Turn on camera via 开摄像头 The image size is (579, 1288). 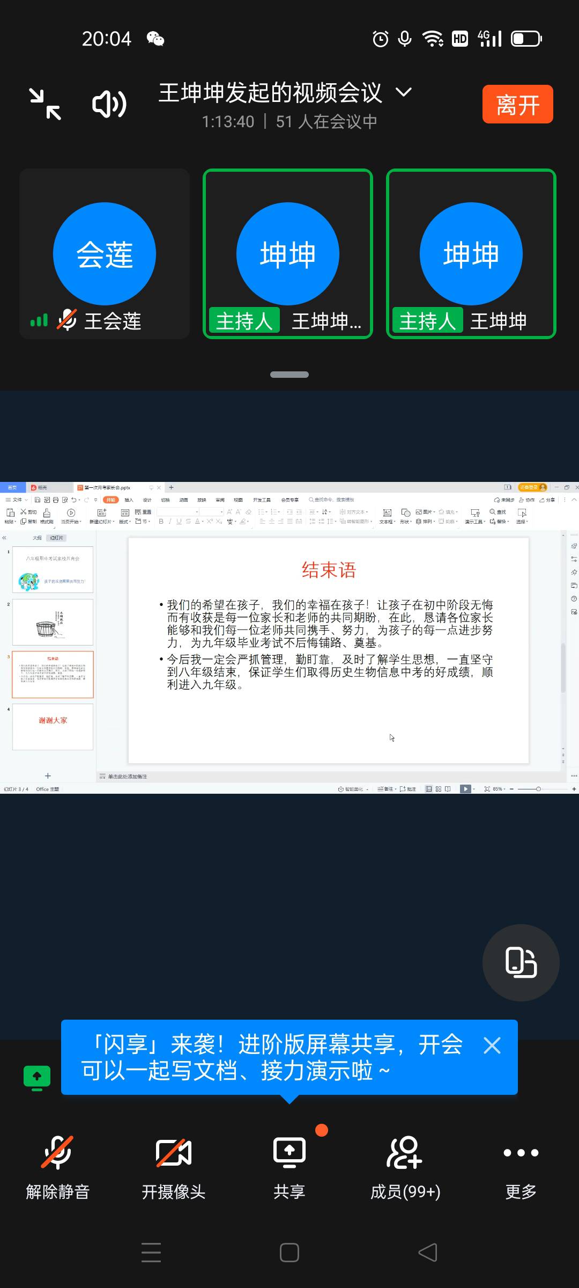point(173,1168)
